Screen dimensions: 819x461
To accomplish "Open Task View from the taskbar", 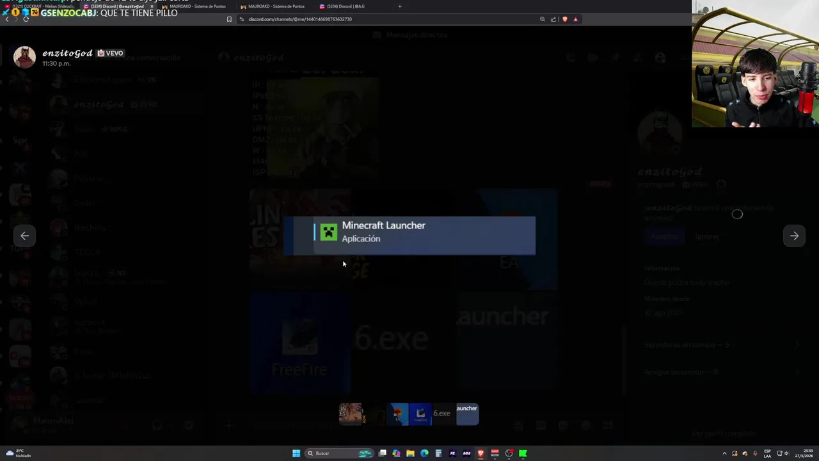I will pos(382,453).
